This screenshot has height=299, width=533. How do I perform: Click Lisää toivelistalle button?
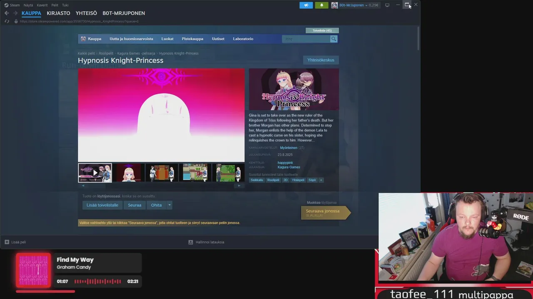point(102,205)
